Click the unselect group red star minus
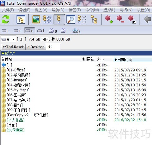152x145 pixels. [x=120, y=19]
